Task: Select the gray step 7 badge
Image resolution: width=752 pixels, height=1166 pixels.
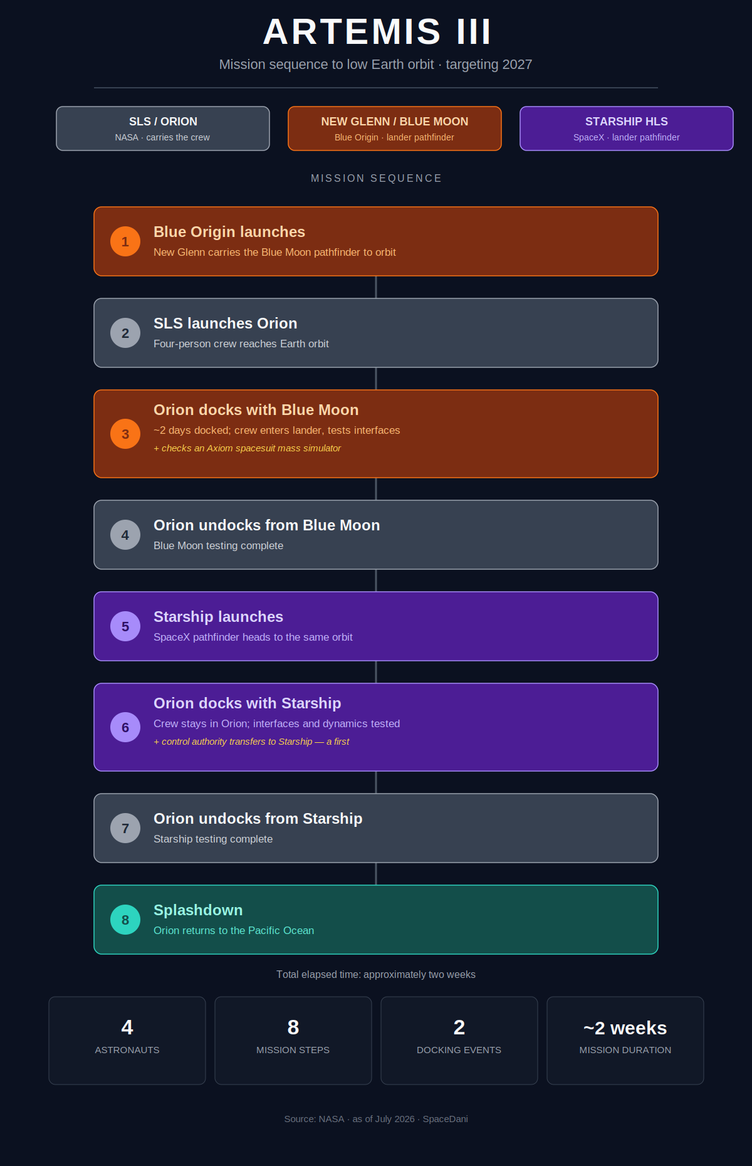Action: point(125,828)
